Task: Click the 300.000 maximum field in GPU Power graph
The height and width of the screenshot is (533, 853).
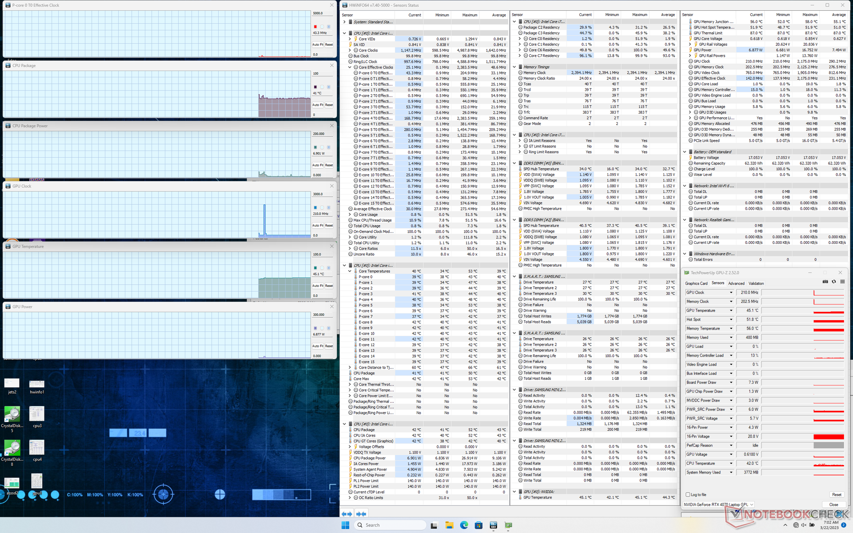Action: 323,315
